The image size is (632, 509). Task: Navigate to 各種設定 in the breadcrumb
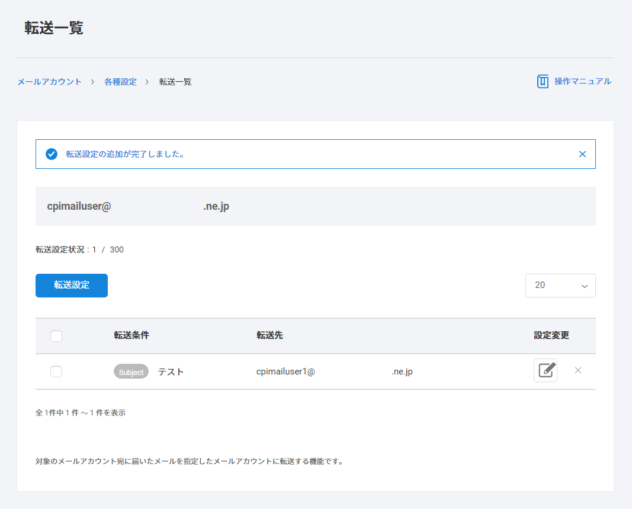[x=120, y=82]
